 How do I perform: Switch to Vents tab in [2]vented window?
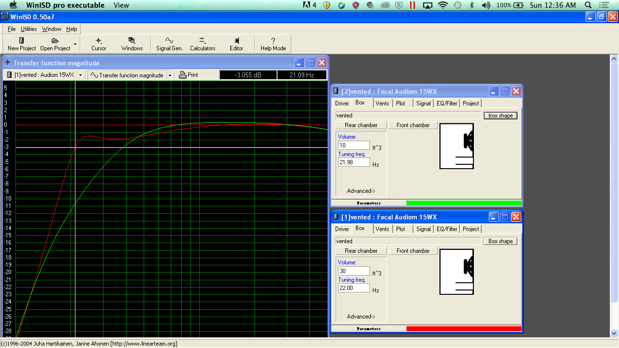point(382,103)
